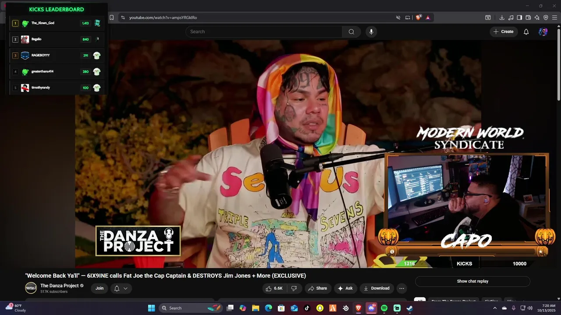The image size is (561, 315).
Task: Open Outlook from the taskbar
Action: 294,308
